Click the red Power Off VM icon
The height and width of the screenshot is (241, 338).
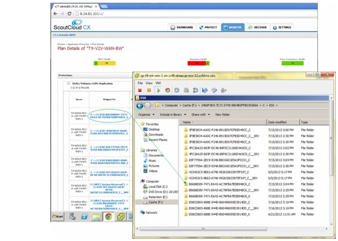coord(140,90)
